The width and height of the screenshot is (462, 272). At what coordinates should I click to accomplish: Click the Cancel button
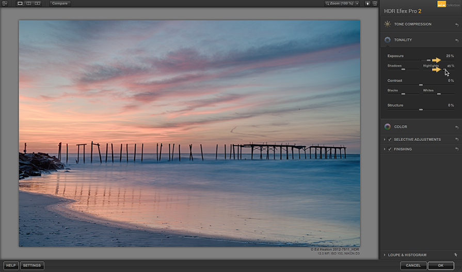(413, 265)
